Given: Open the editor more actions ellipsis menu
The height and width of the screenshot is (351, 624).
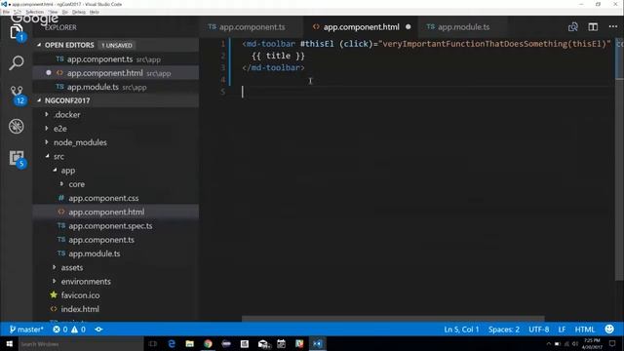Looking at the screenshot, I should click(x=613, y=26).
